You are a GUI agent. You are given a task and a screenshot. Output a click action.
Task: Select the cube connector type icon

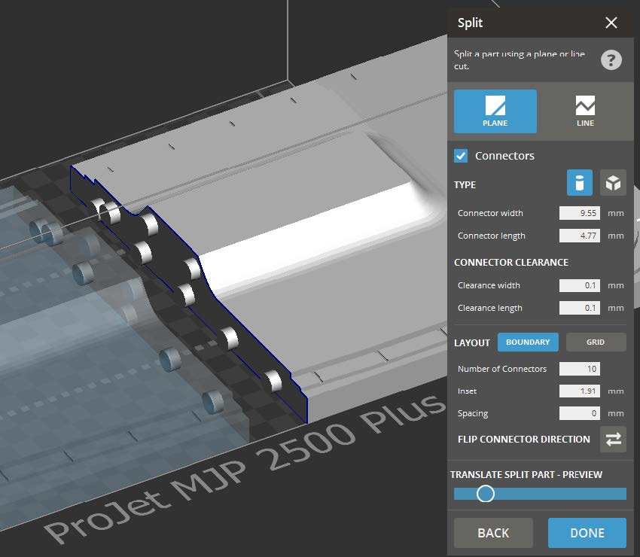click(614, 182)
